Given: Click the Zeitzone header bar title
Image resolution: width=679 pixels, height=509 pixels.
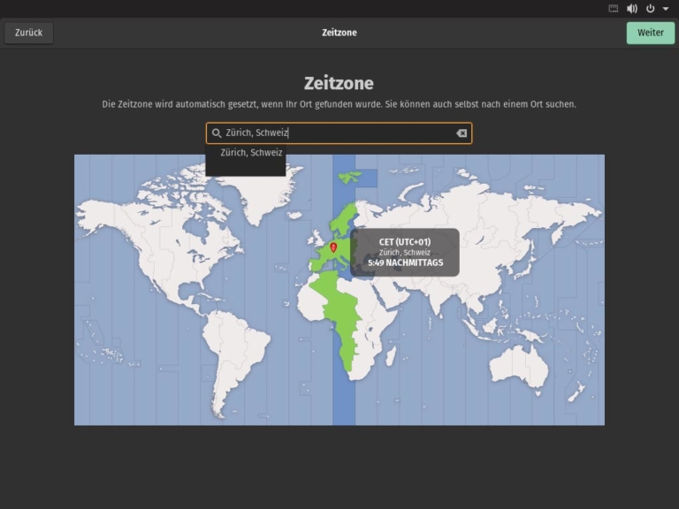Looking at the screenshot, I should point(339,33).
